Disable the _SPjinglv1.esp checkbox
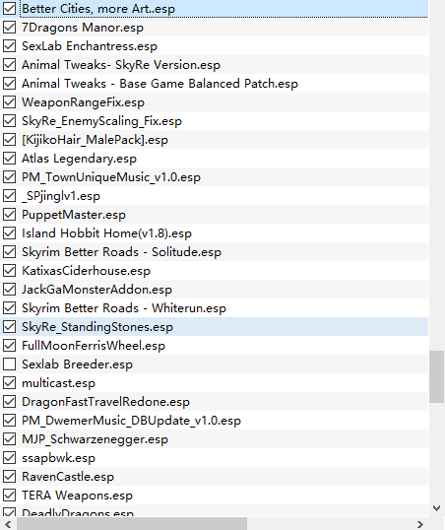445x530 pixels. (9, 196)
